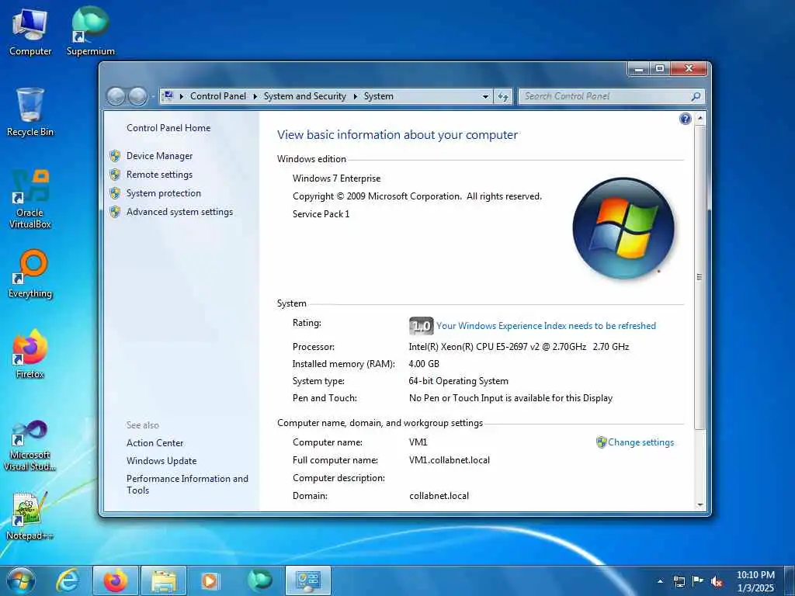Open Help with the question mark icon

pos(685,119)
